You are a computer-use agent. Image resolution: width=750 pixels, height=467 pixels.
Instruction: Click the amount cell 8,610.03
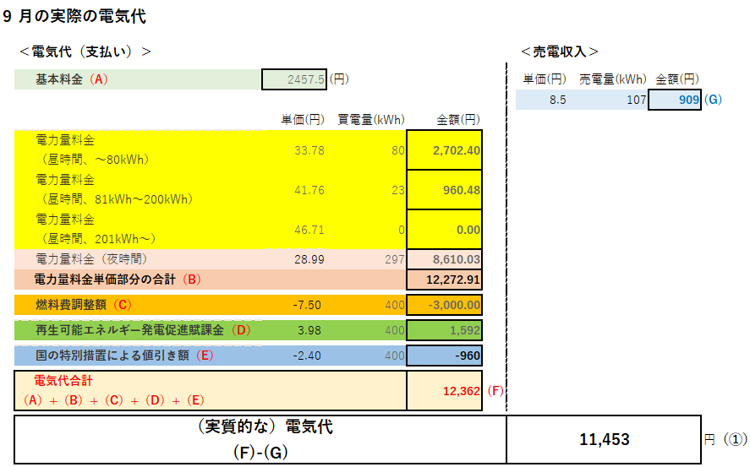445,259
